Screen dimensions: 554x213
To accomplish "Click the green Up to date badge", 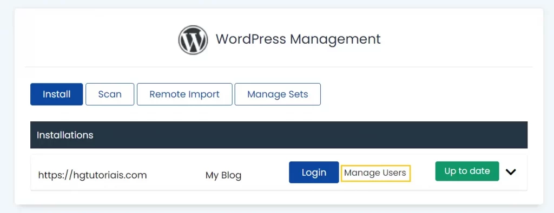I will pyautogui.click(x=467, y=171).
